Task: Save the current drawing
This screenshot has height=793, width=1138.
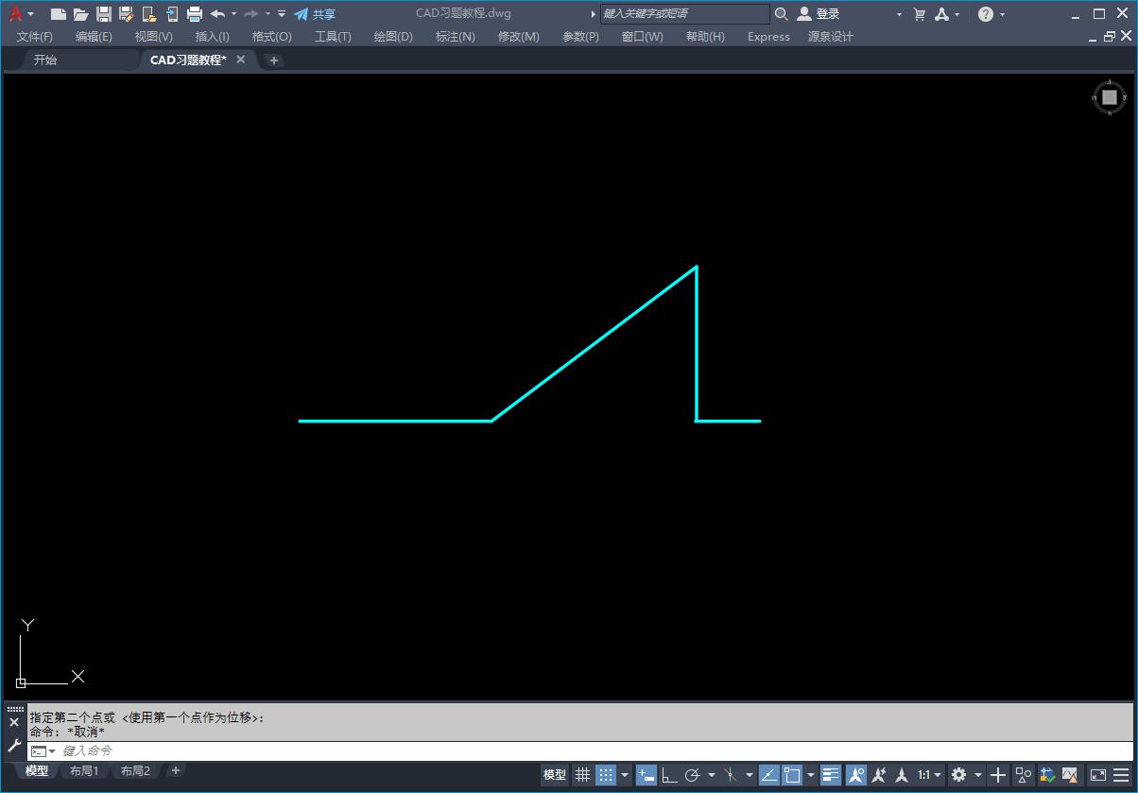Action: 104,14
